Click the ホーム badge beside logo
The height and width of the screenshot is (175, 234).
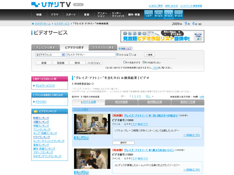click(78, 5)
